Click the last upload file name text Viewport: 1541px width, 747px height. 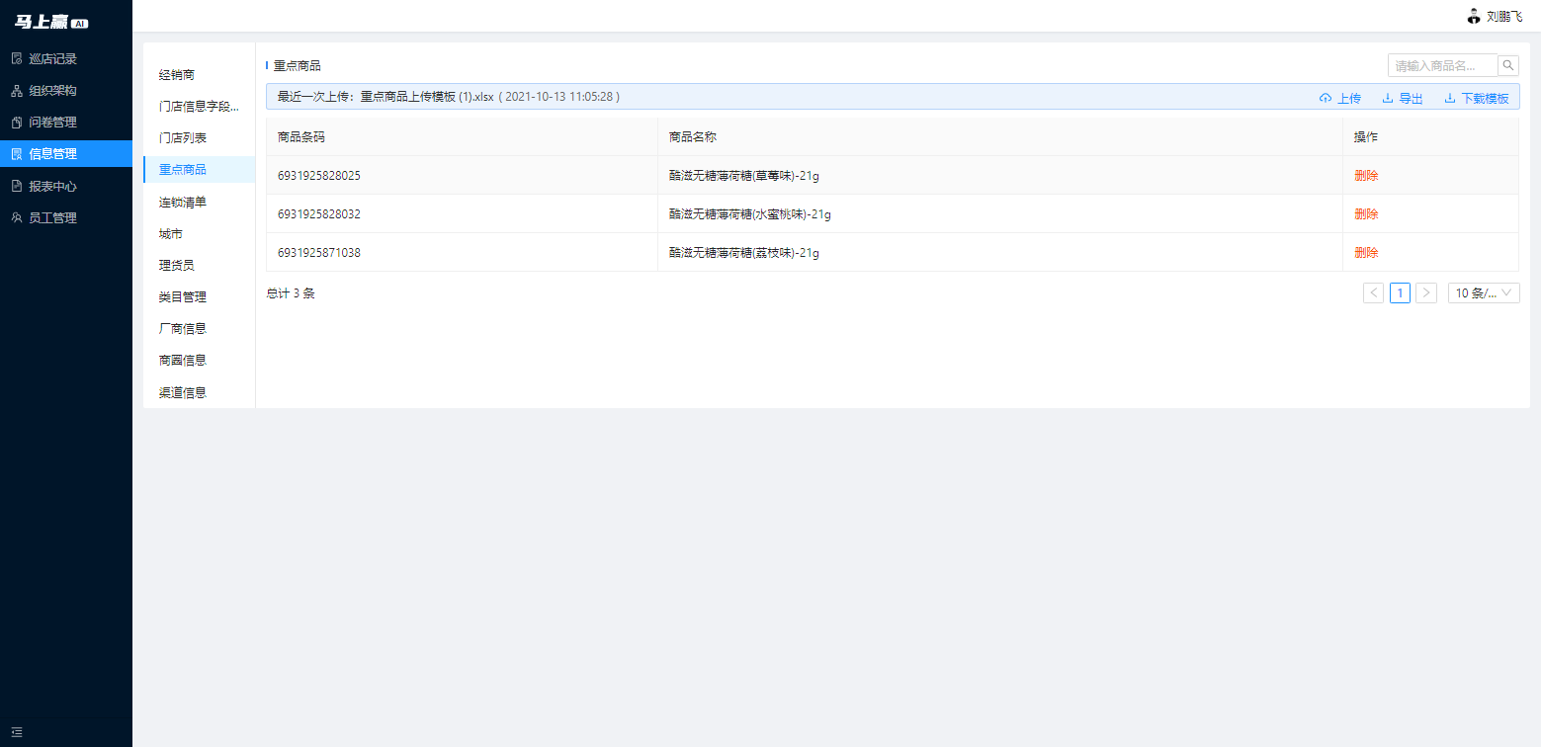[427, 97]
